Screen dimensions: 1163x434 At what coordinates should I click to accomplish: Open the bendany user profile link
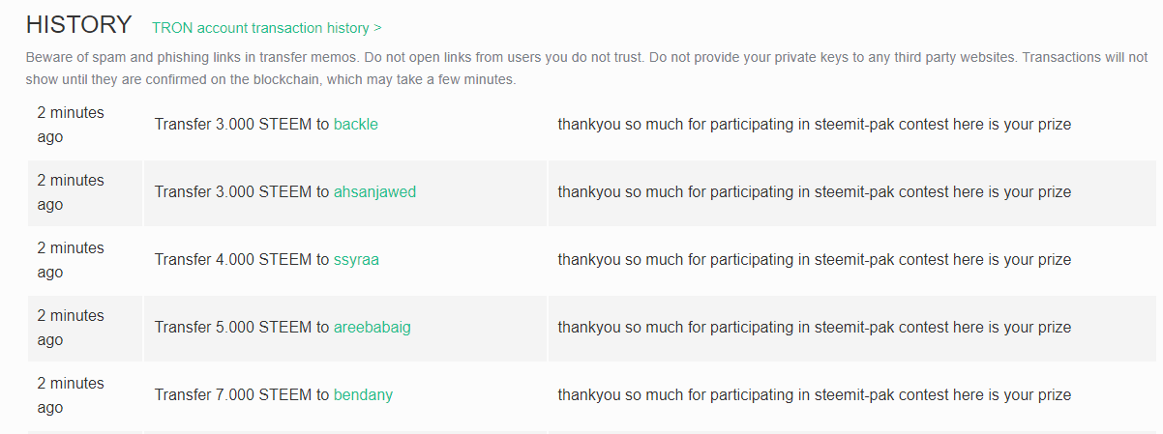tap(363, 395)
